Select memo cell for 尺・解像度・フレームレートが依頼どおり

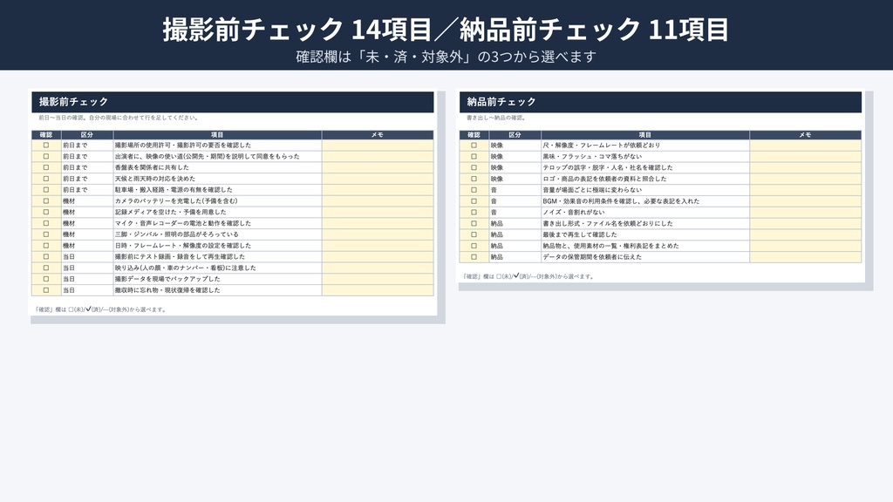click(805, 146)
